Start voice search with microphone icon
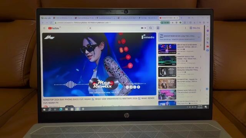Viewport: 246px width, 138px height. point(158,28)
